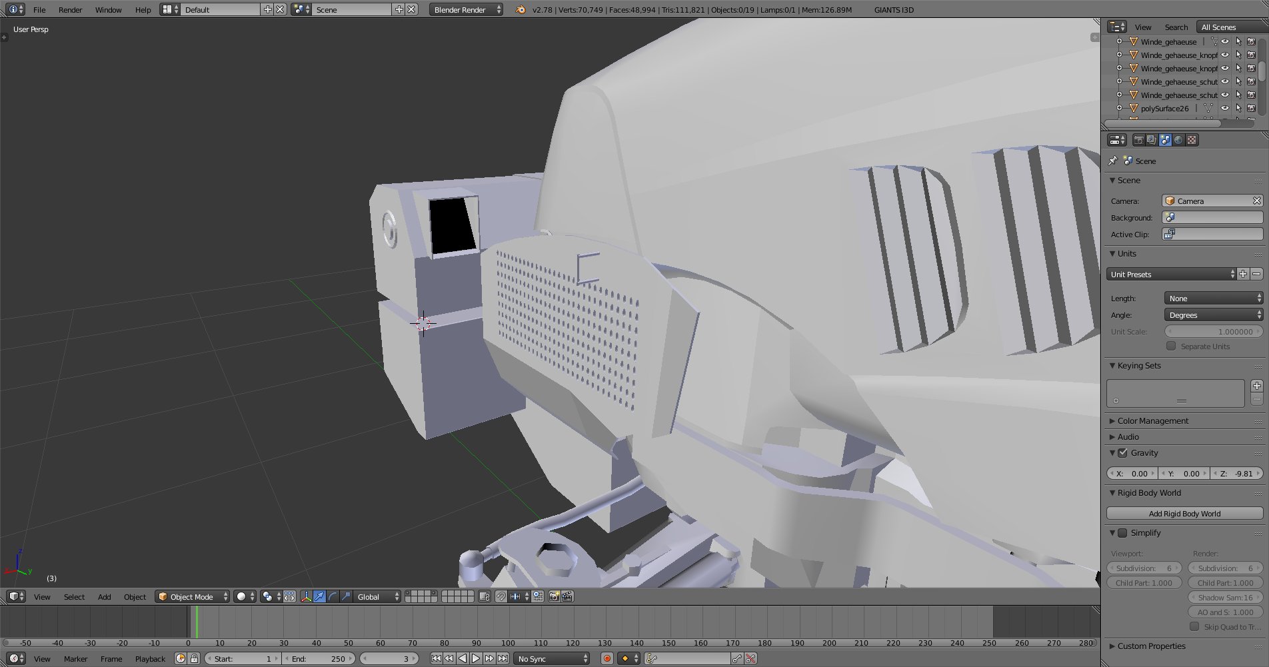Enable automatic keyframe record button
This screenshot has height=667, width=1269.
(x=607, y=658)
